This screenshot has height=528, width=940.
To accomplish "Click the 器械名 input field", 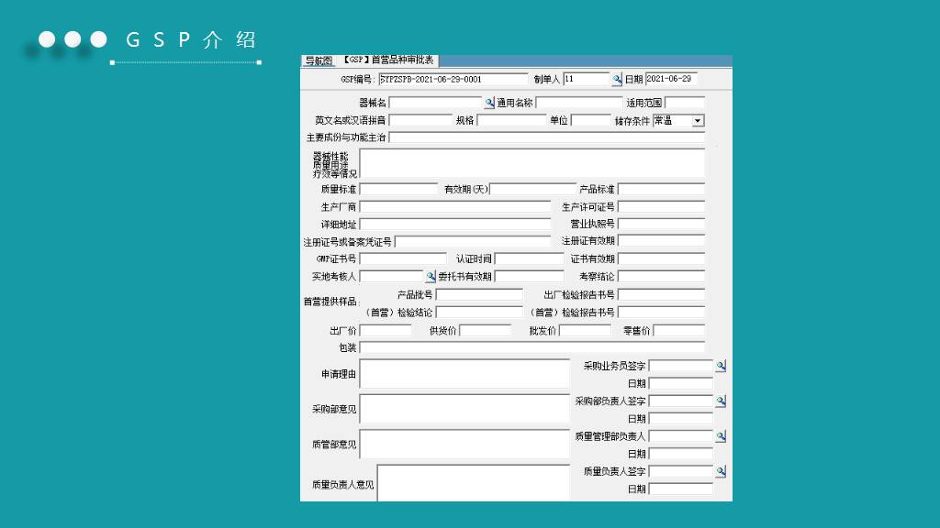I will (x=436, y=103).
